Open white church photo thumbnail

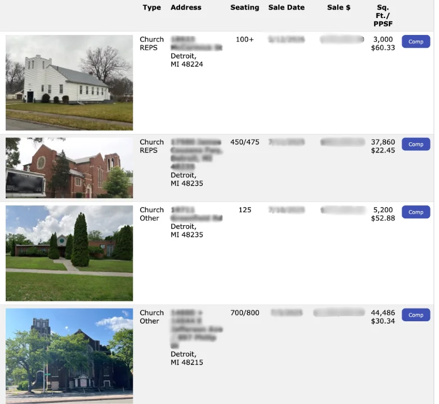point(69,83)
